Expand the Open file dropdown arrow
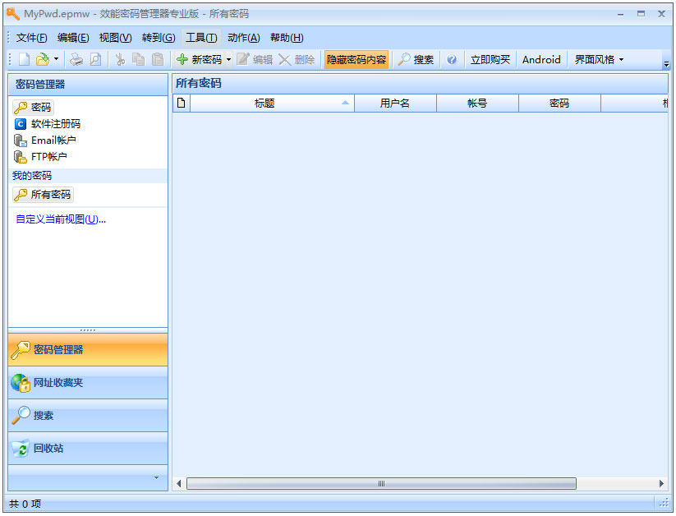Screen dimensions: 676x516 pos(56,59)
